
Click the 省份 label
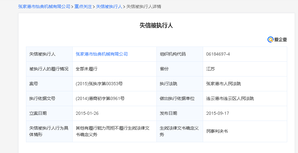click(x=164, y=69)
